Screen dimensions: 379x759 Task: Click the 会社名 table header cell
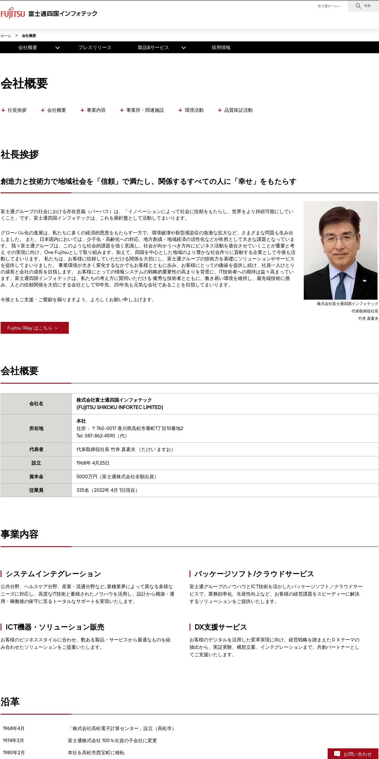[36, 403]
